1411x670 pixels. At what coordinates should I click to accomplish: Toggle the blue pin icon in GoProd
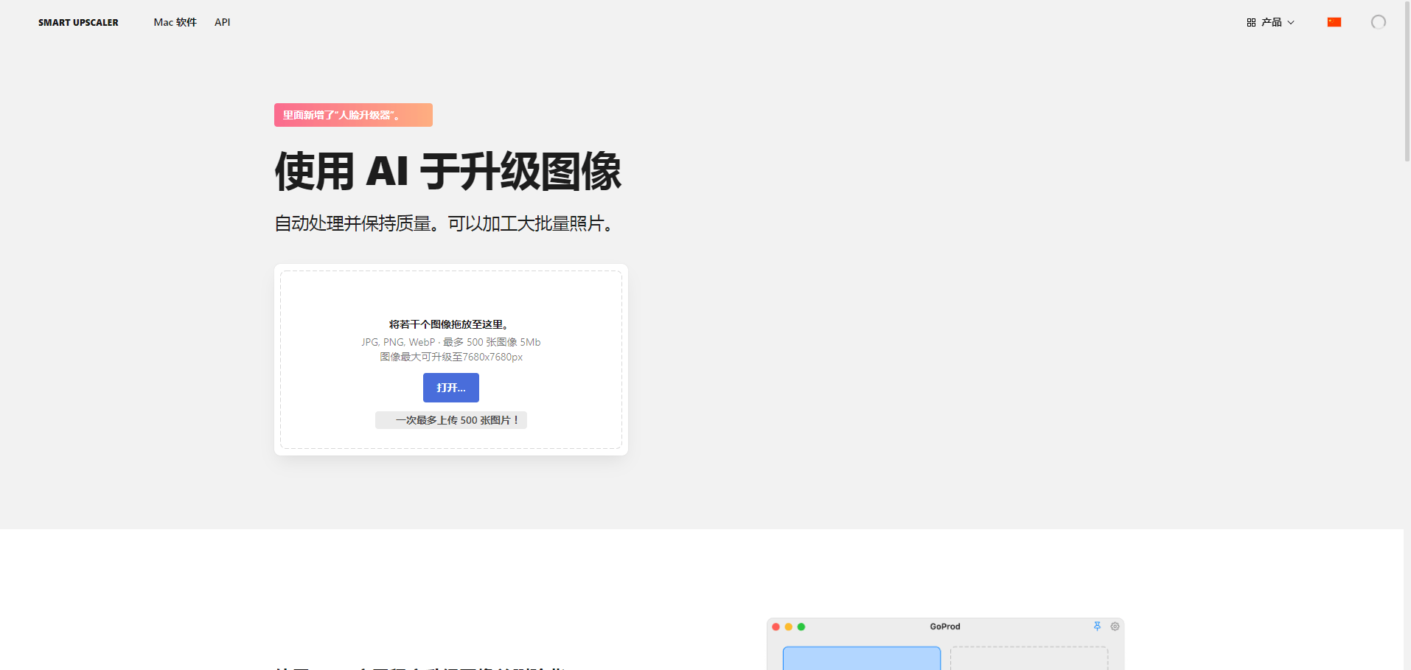tap(1097, 627)
